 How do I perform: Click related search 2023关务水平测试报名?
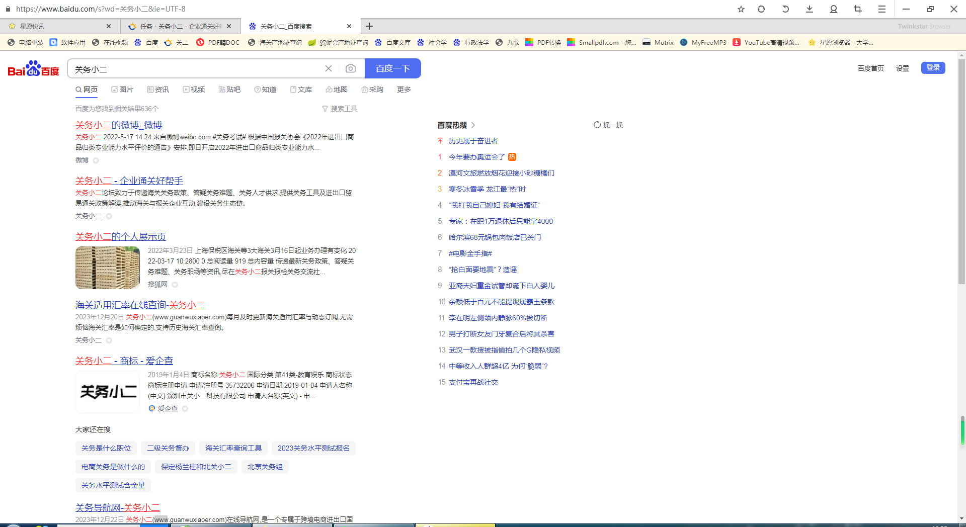(313, 448)
